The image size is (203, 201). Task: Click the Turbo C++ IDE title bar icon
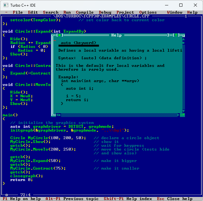click(5, 5)
